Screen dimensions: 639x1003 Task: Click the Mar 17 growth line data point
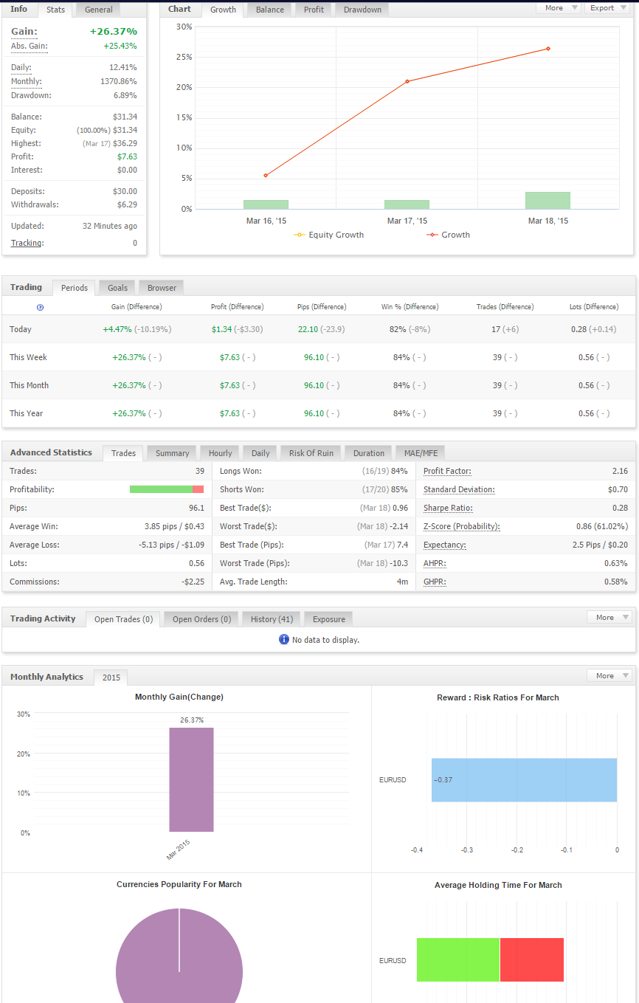[407, 81]
